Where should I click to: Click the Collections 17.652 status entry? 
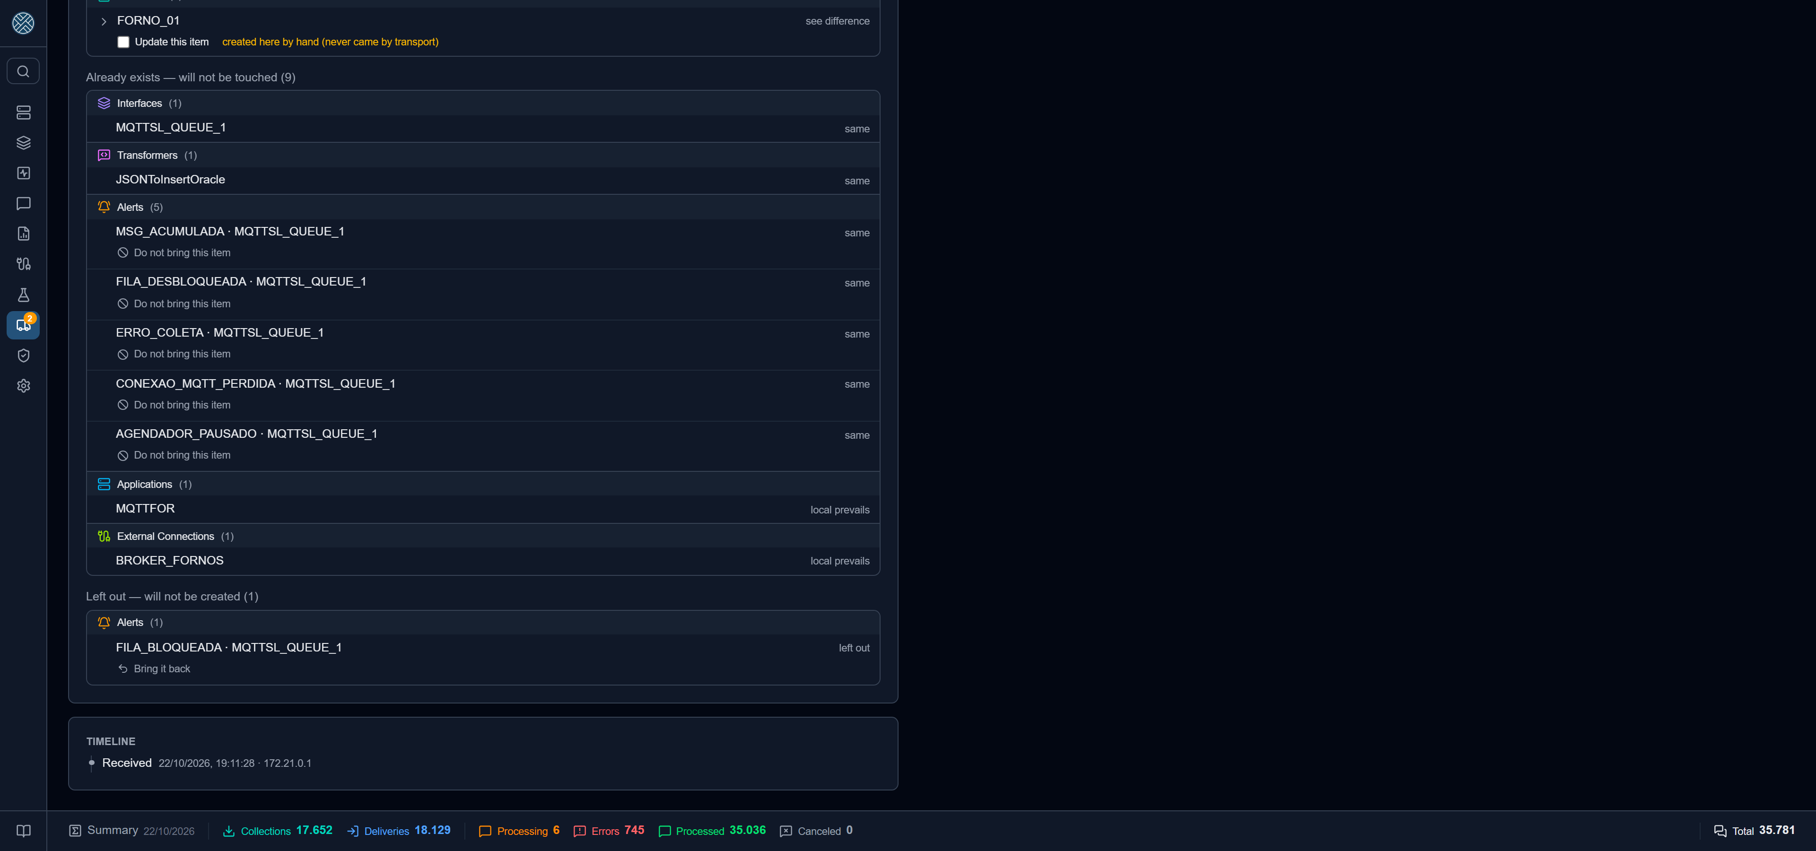click(x=278, y=831)
